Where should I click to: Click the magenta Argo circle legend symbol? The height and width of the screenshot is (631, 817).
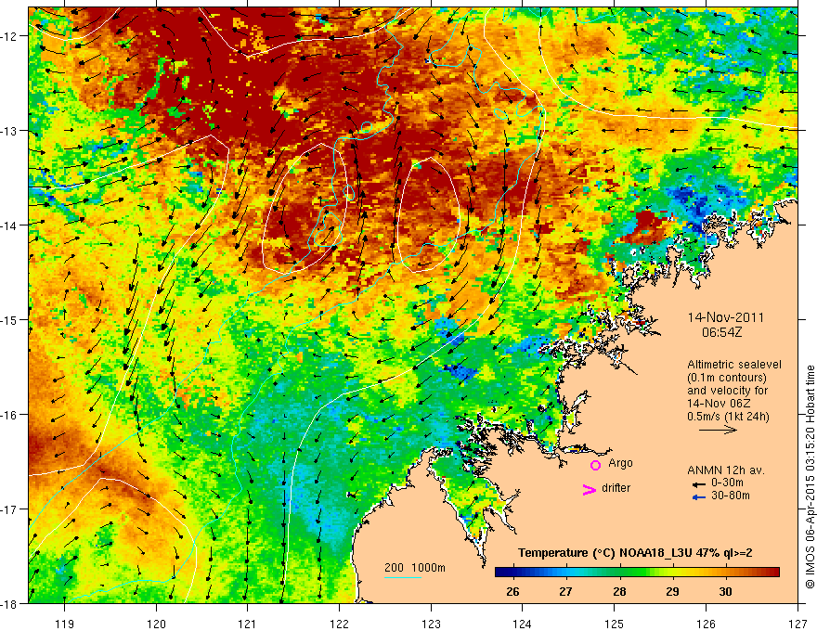(x=595, y=465)
